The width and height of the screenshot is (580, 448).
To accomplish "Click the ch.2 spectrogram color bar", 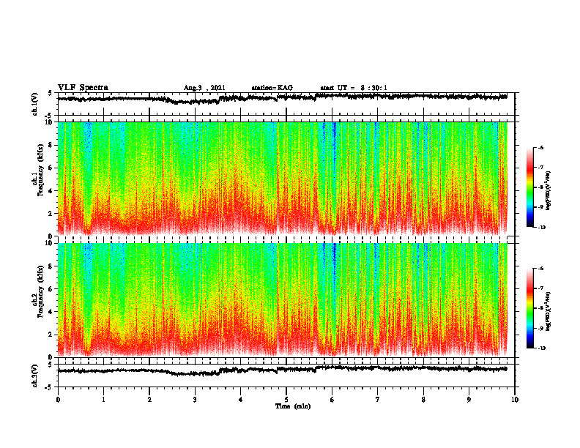I will point(529,308).
